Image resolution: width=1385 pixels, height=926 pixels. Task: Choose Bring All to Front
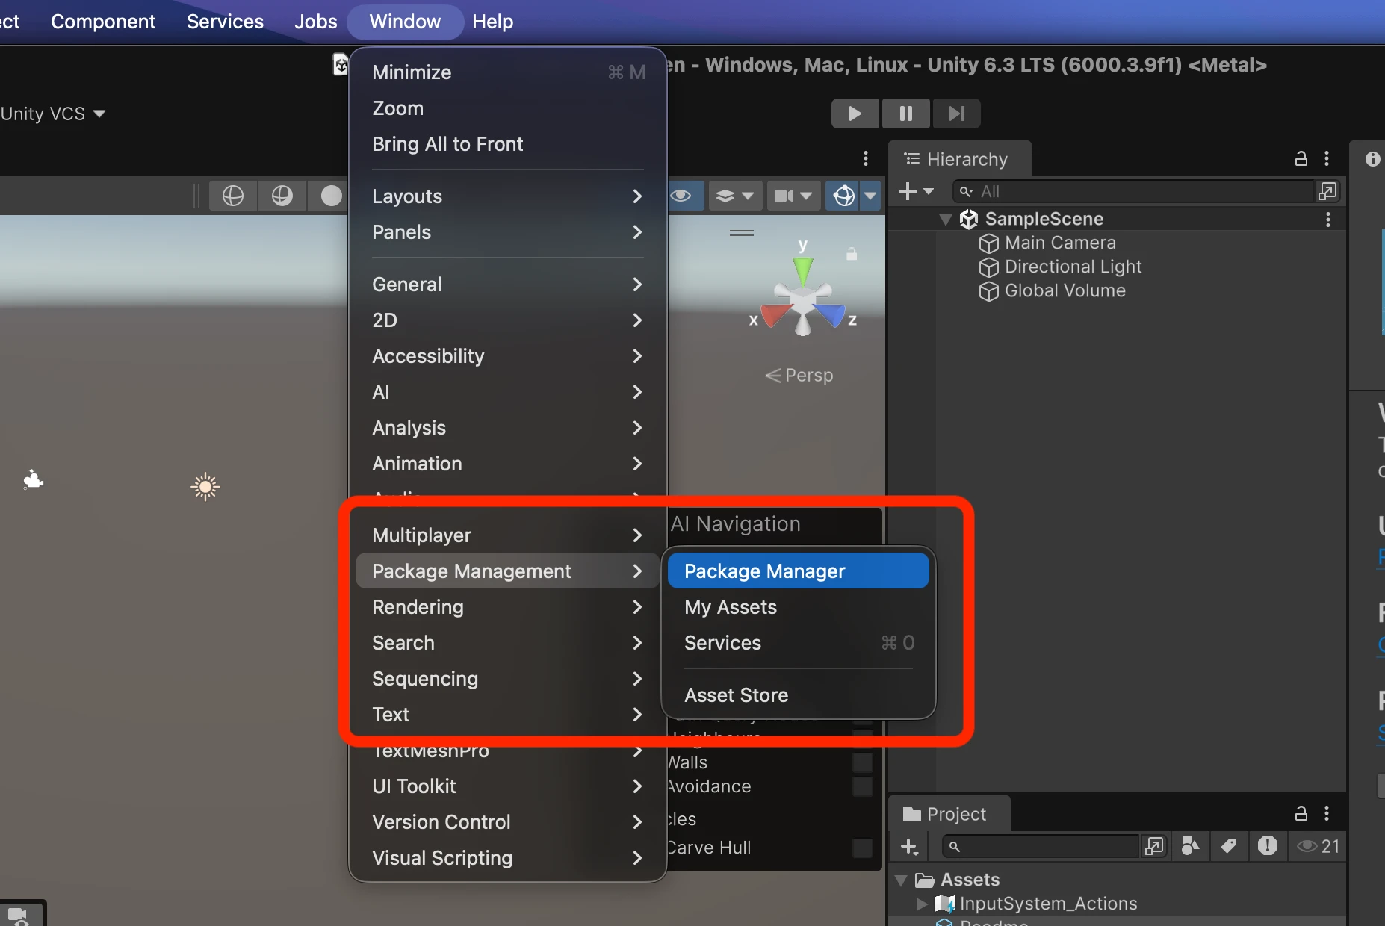[508, 144]
